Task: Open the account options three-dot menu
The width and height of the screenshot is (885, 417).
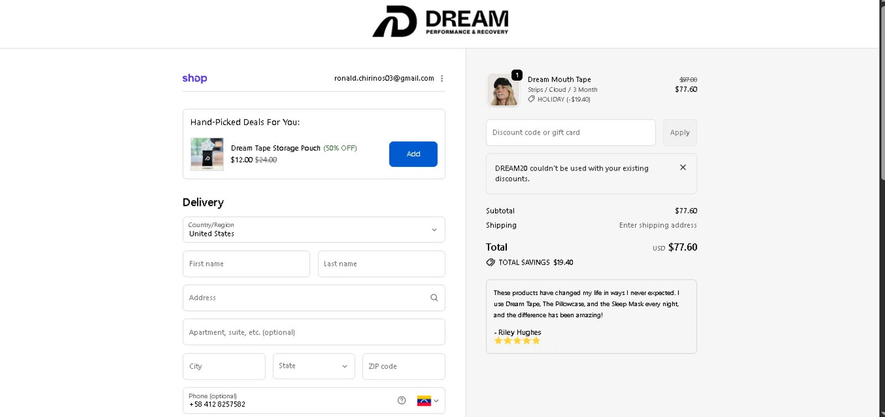Action: (x=442, y=78)
